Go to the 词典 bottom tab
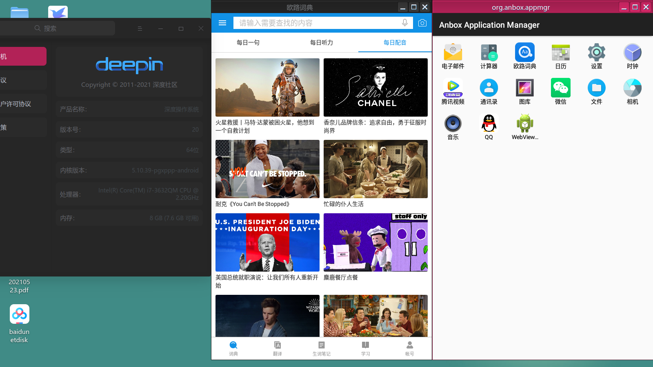Viewport: 653px width, 367px height. point(233,348)
